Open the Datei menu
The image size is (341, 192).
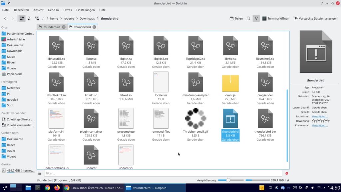click(6, 10)
